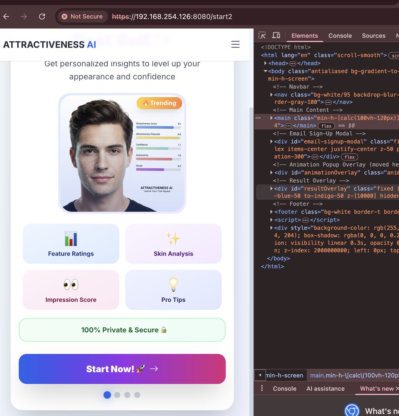Viewport: 399px width, 416px height.
Task: Select the <!DOCTYPE html> line
Action: (x=286, y=47)
